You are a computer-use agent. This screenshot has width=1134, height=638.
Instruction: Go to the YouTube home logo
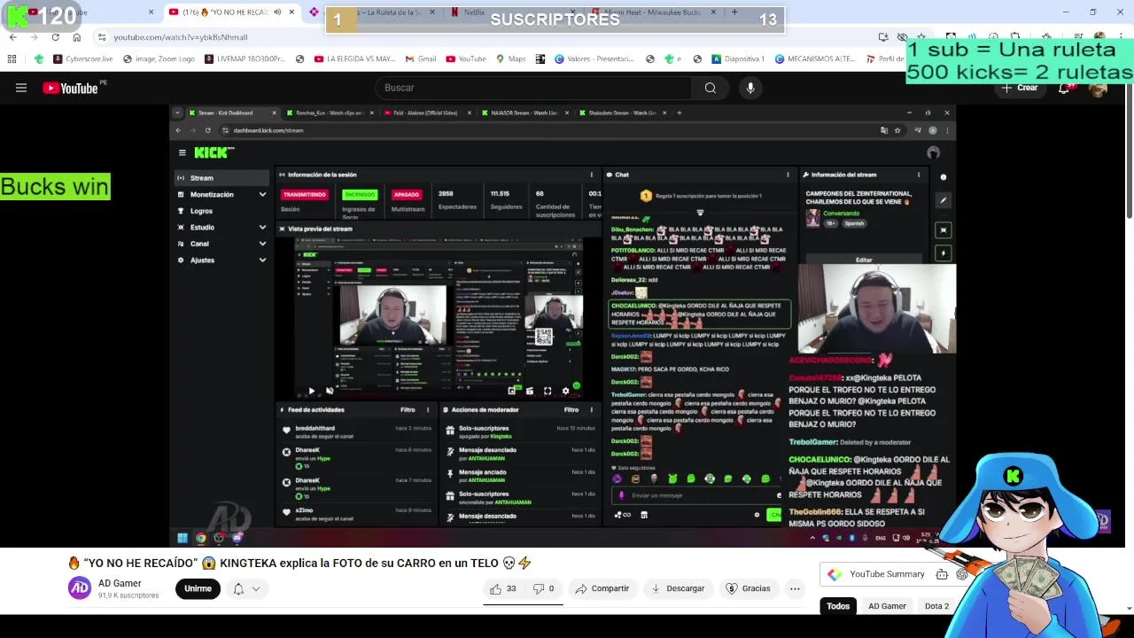[x=70, y=88]
